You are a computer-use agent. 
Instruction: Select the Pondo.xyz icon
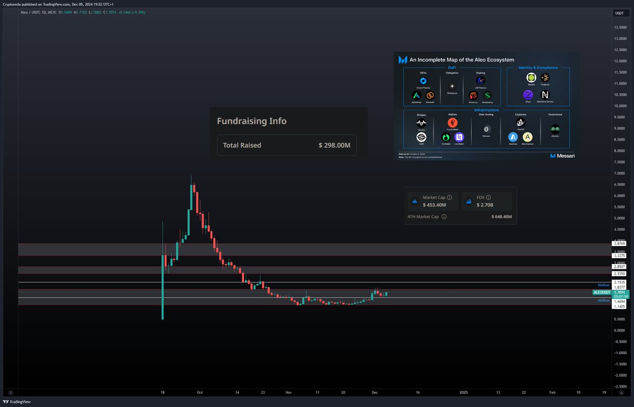coord(473,95)
